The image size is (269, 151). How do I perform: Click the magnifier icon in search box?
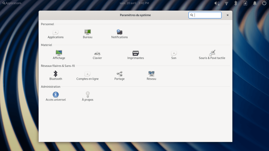(x=192, y=15)
